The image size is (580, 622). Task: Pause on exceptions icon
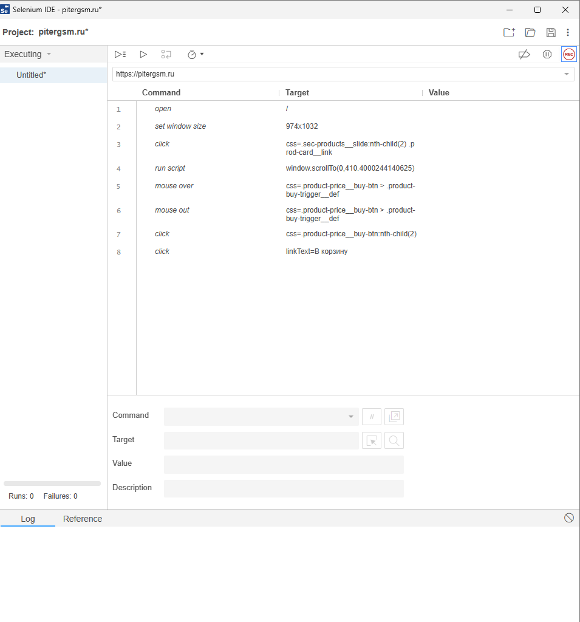pos(547,54)
